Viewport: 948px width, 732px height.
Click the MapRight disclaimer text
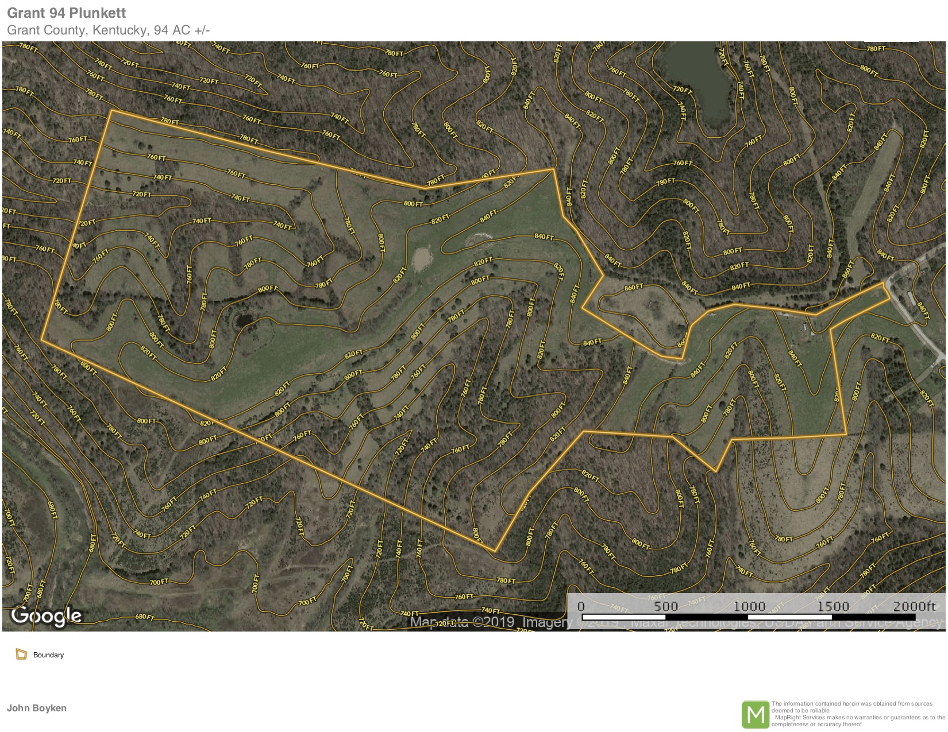point(858,714)
